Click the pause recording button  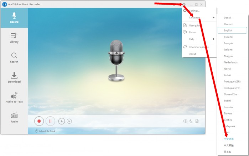(50, 121)
